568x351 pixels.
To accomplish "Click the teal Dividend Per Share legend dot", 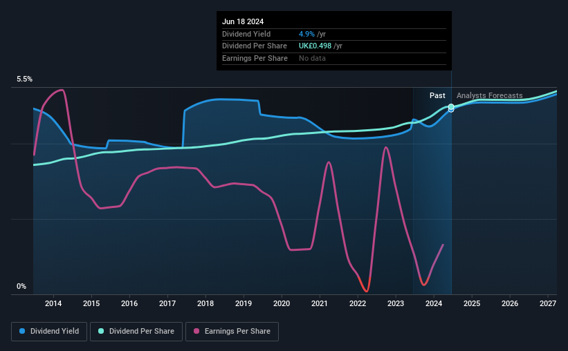I will [x=101, y=331].
